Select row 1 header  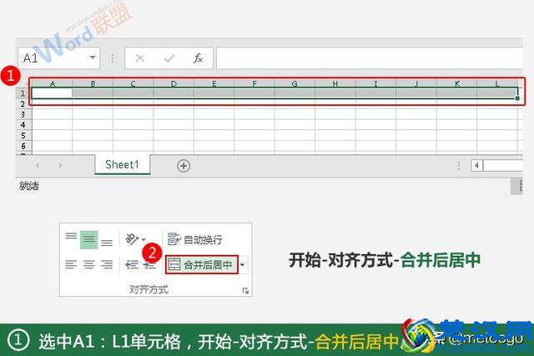23,93
